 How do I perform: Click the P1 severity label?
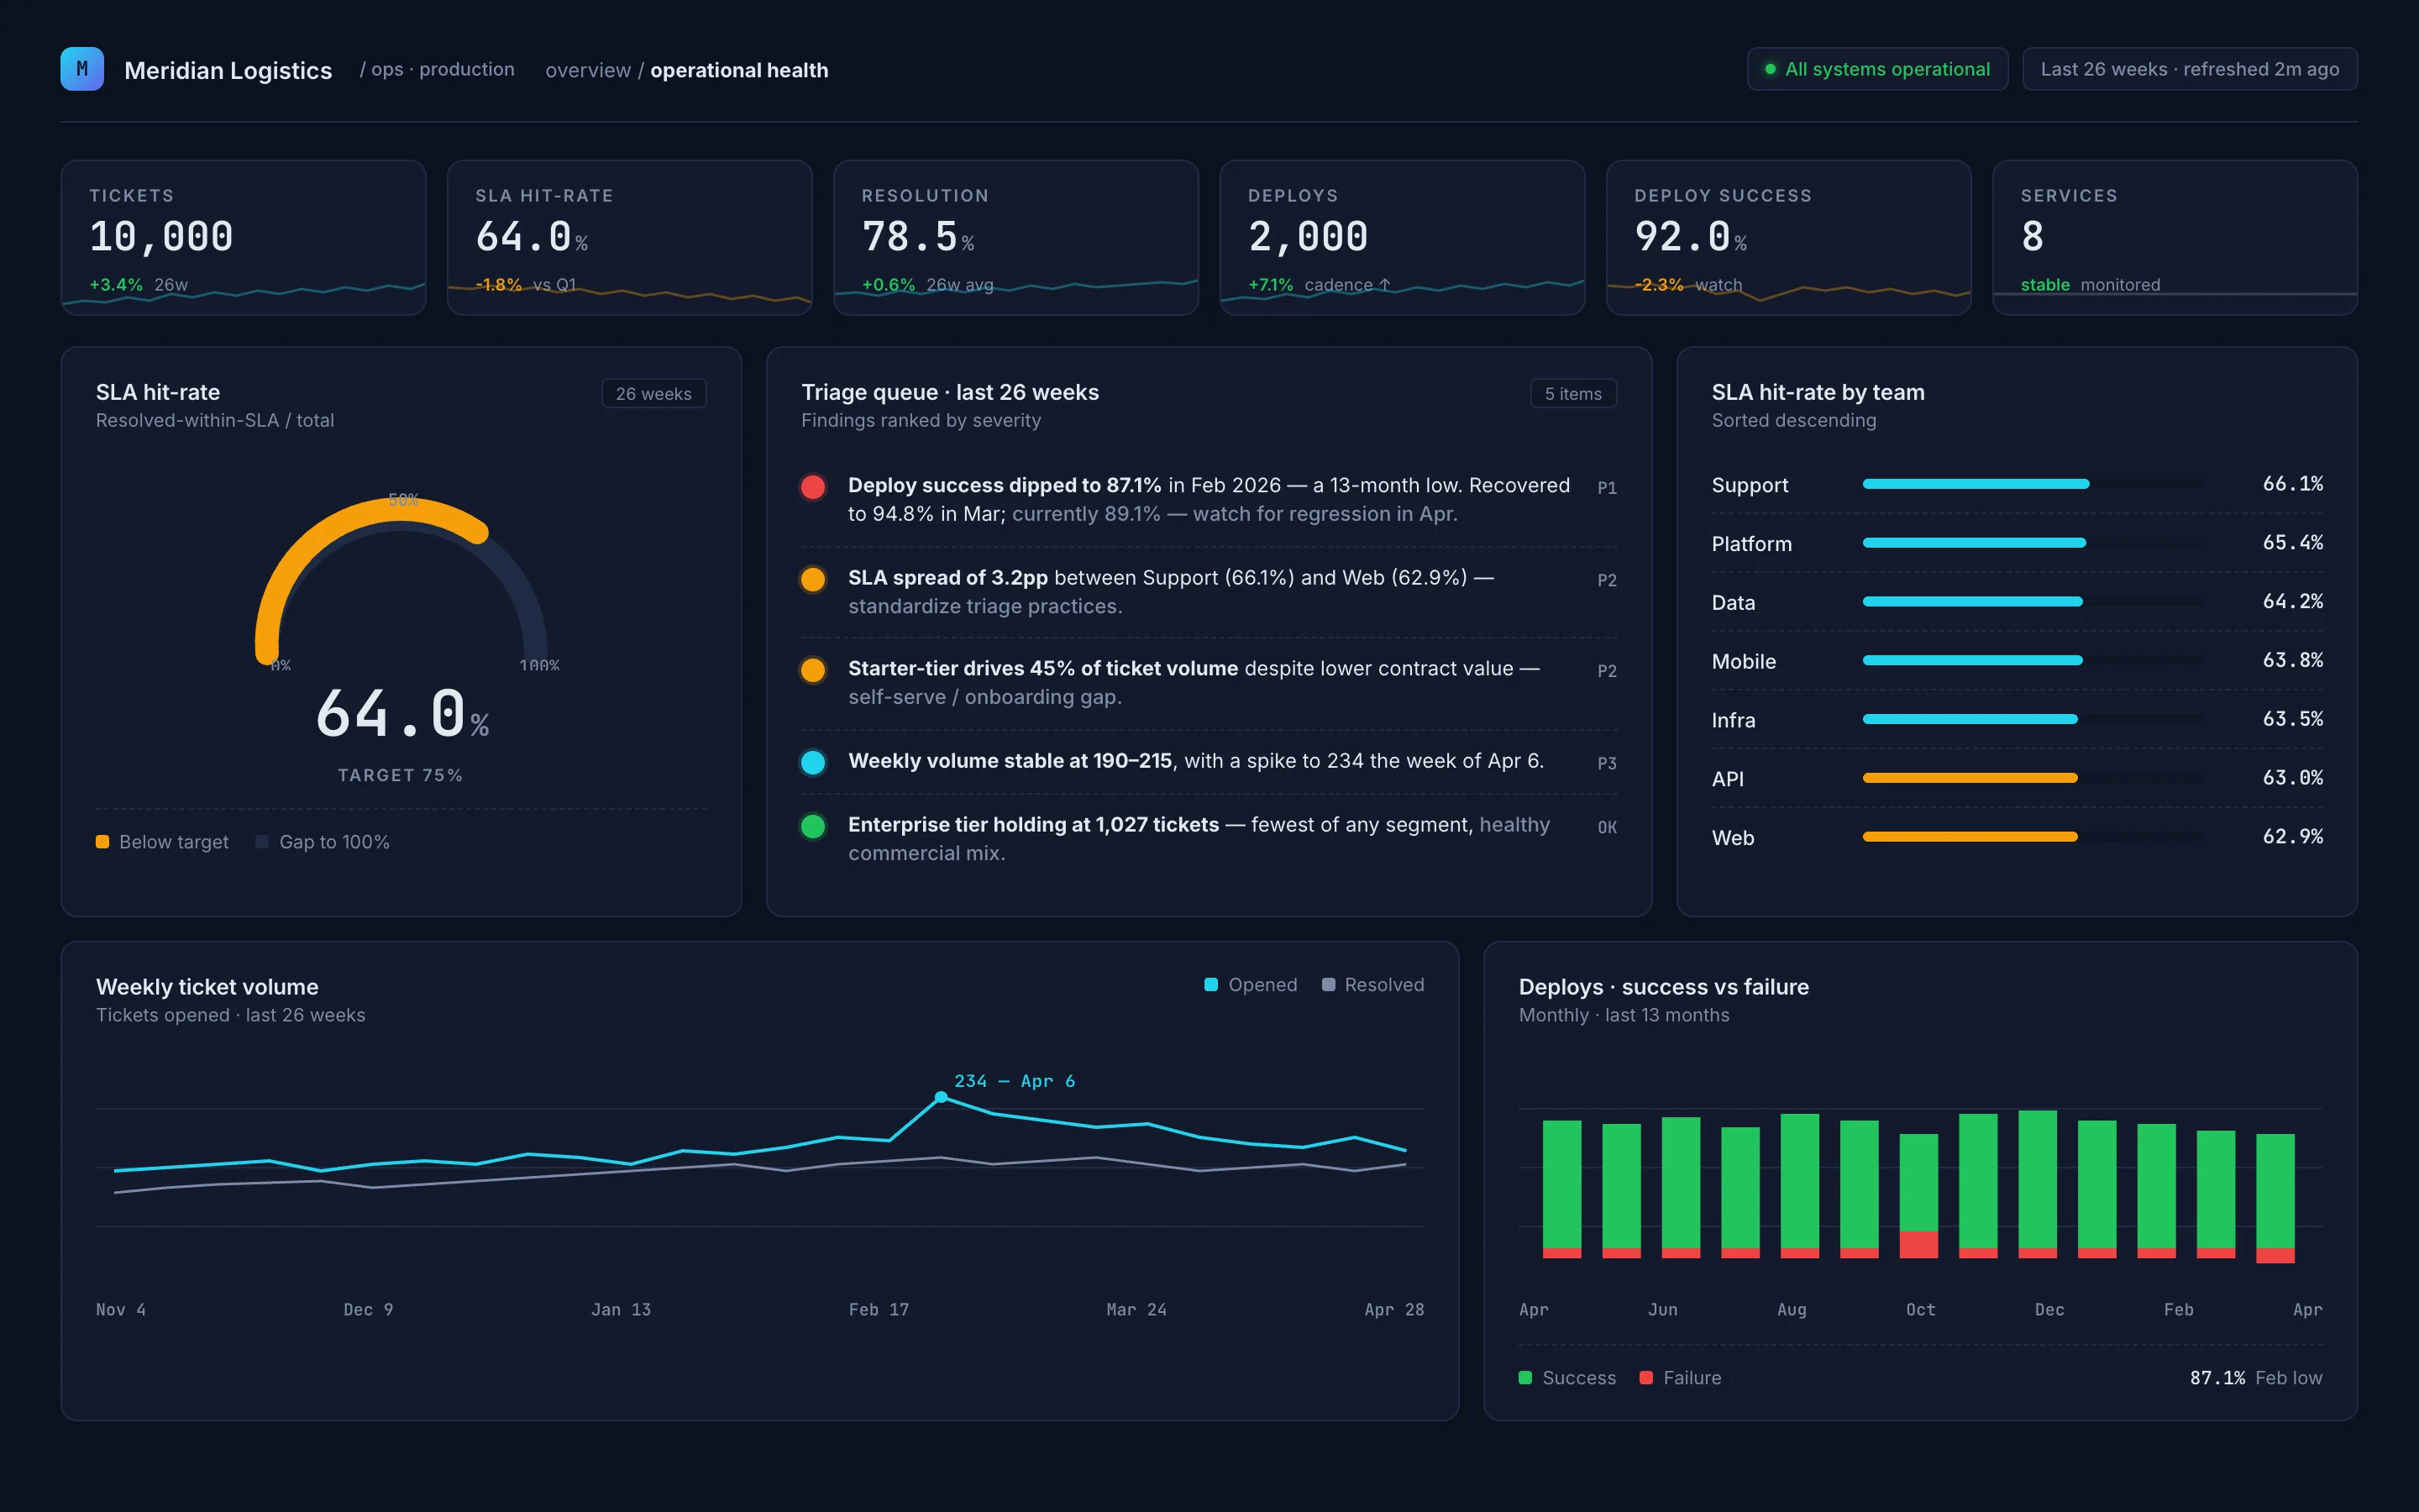(1606, 488)
